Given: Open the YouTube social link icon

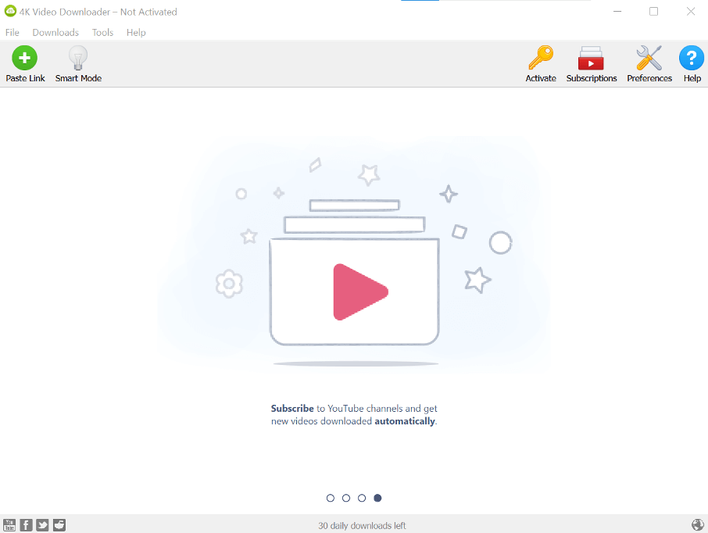Looking at the screenshot, I should 9,525.
